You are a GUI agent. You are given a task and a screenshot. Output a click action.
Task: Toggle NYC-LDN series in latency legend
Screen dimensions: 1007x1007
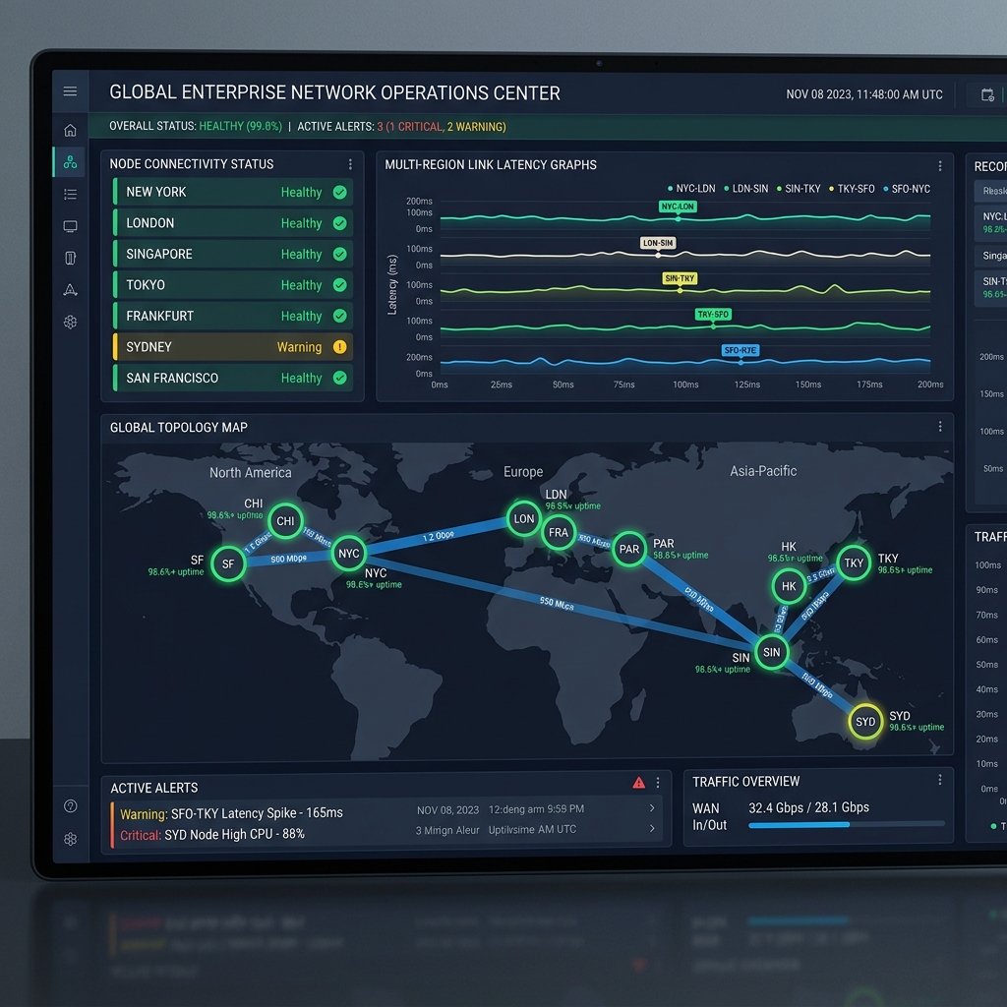point(691,189)
